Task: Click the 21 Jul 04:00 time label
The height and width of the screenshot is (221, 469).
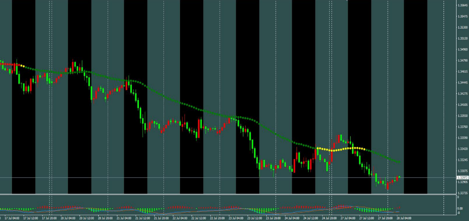Action: [124, 218]
